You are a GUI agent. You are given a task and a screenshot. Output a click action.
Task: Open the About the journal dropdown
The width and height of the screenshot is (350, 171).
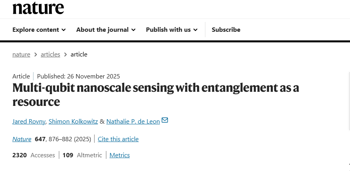106,29
